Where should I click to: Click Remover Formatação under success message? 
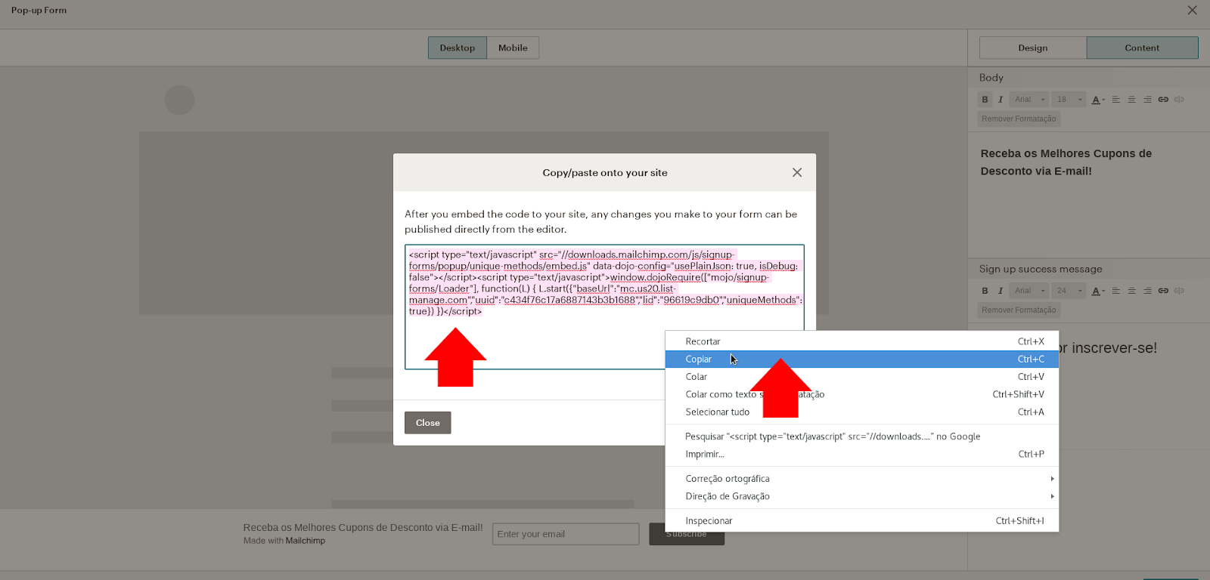click(x=1019, y=310)
